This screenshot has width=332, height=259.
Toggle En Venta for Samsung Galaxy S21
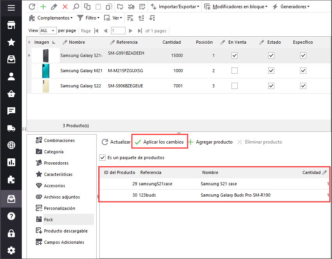pyautogui.click(x=235, y=55)
